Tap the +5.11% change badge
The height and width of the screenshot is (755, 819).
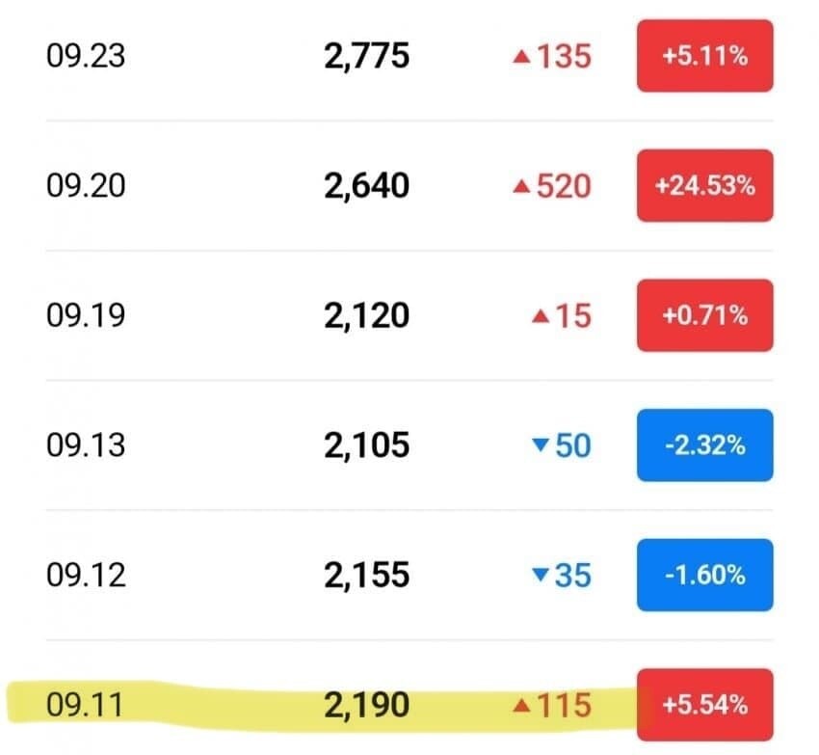[704, 56]
